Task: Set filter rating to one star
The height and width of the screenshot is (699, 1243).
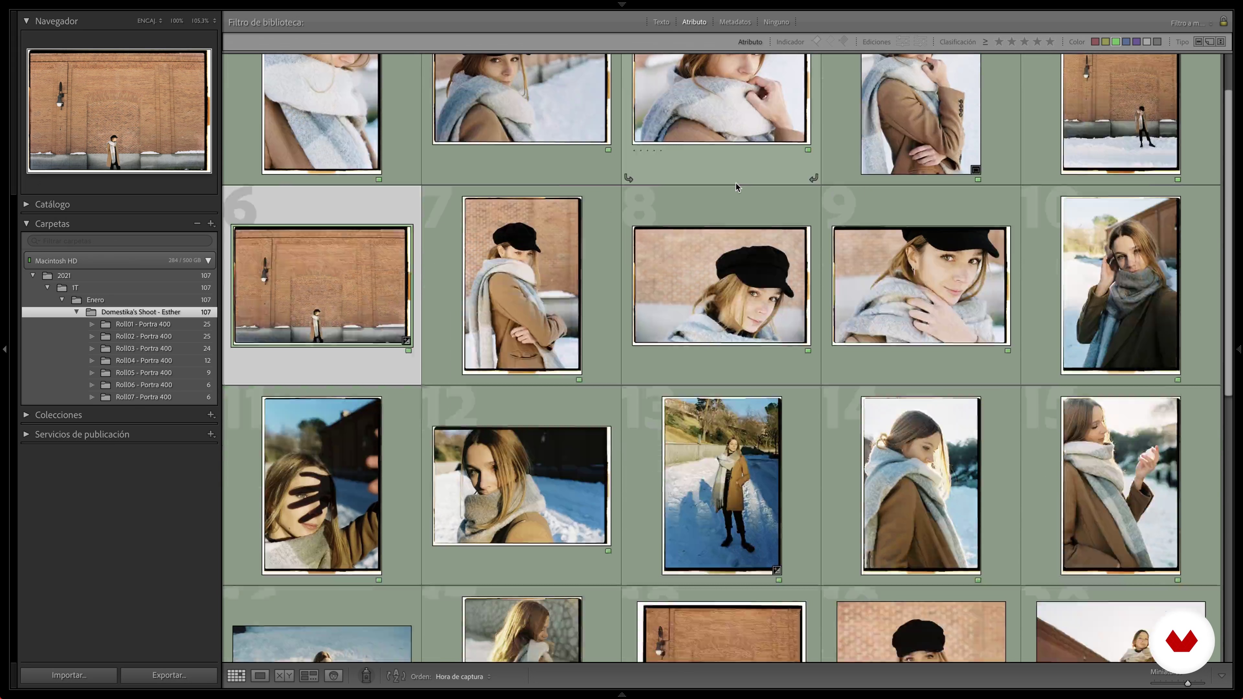Action: tap(999, 41)
